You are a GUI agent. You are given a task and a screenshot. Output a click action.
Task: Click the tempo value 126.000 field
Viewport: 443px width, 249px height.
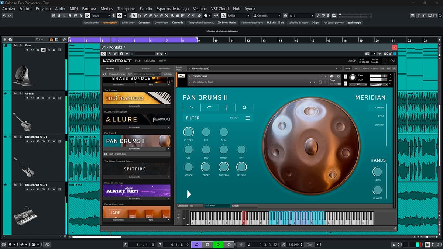click(x=294, y=245)
